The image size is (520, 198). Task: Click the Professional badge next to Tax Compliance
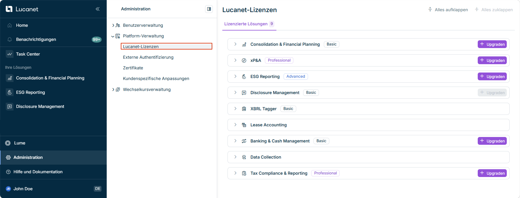click(x=325, y=173)
